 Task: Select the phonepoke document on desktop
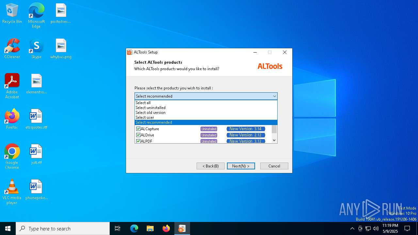(36, 190)
